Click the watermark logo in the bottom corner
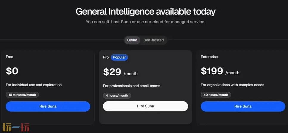The width and height of the screenshot is (288, 133). pyautogui.click(x=15, y=127)
